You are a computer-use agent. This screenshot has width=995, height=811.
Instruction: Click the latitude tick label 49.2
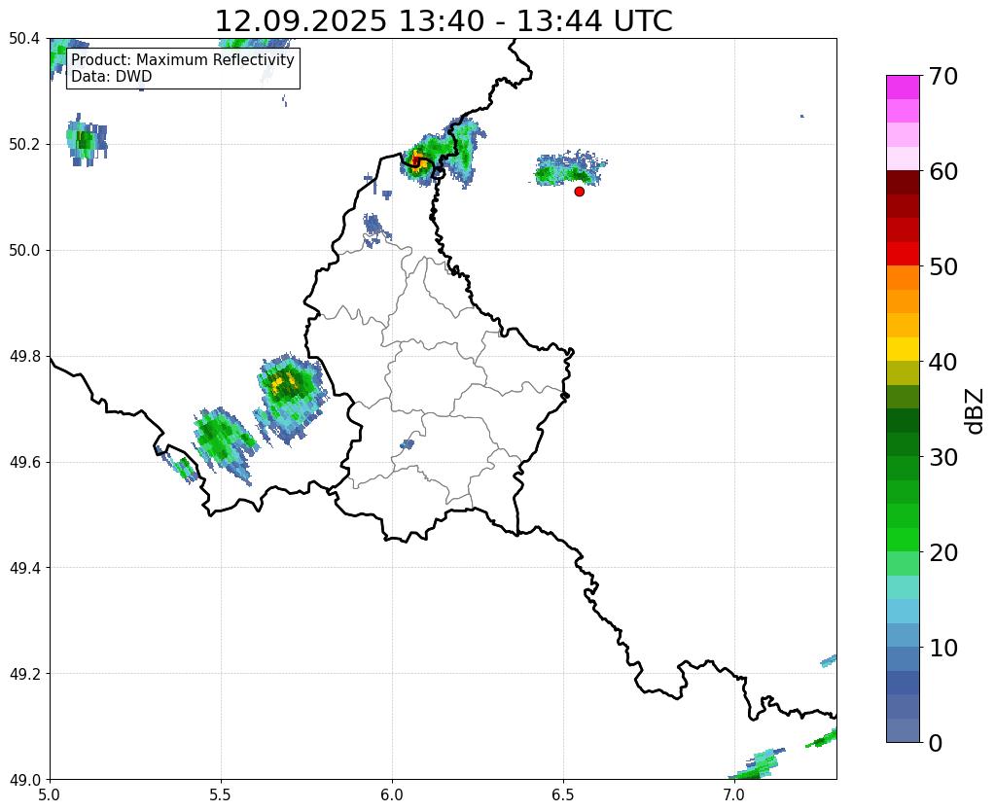point(24,674)
